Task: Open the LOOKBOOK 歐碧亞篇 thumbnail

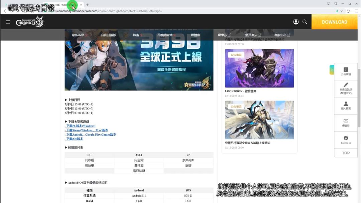Action: (x=259, y=68)
